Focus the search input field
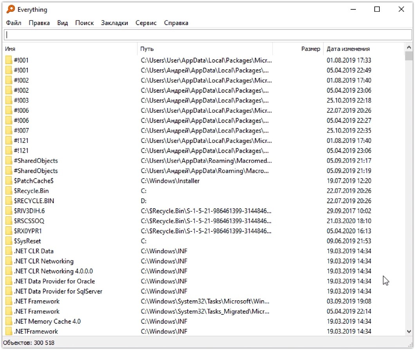The height and width of the screenshot is (350, 415). point(208,35)
